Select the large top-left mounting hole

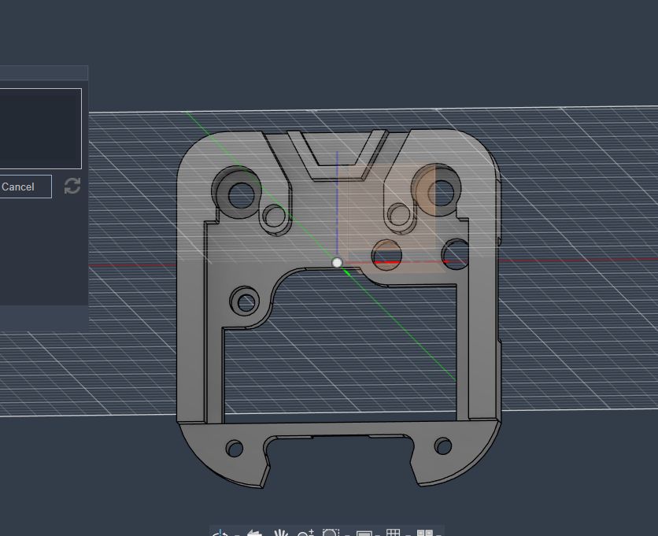click(x=241, y=194)
